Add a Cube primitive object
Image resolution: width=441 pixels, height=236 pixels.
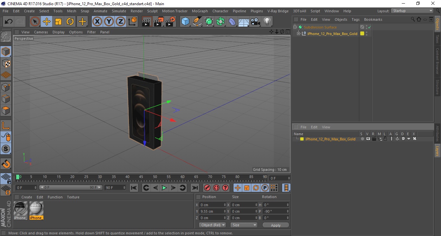click(185, 22)
